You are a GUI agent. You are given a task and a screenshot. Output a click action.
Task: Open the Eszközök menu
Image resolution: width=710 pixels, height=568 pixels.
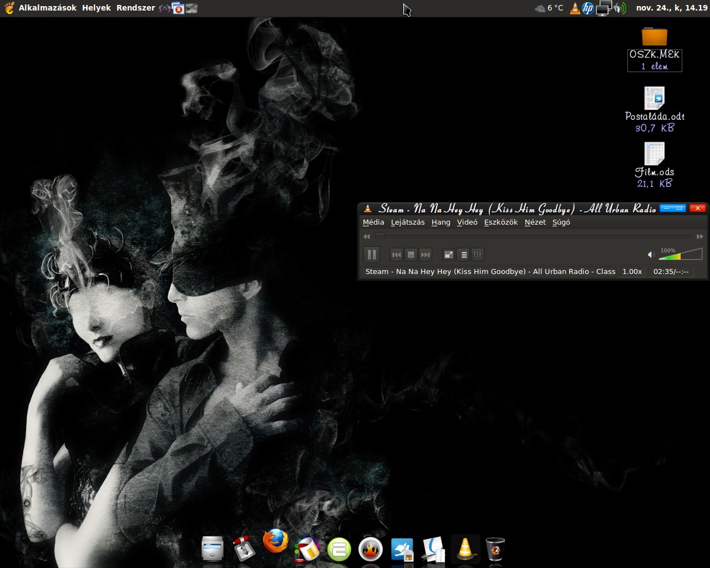[x=501, y=222]
